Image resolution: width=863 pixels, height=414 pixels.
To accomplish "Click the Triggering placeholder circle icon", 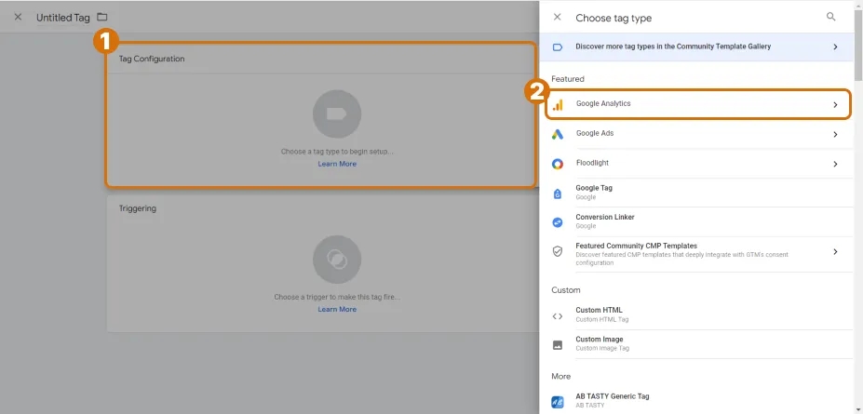I will pos(337,260).
